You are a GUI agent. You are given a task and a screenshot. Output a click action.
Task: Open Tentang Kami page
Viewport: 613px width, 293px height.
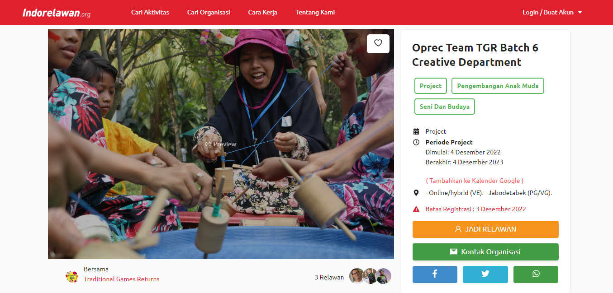point(315,13)
